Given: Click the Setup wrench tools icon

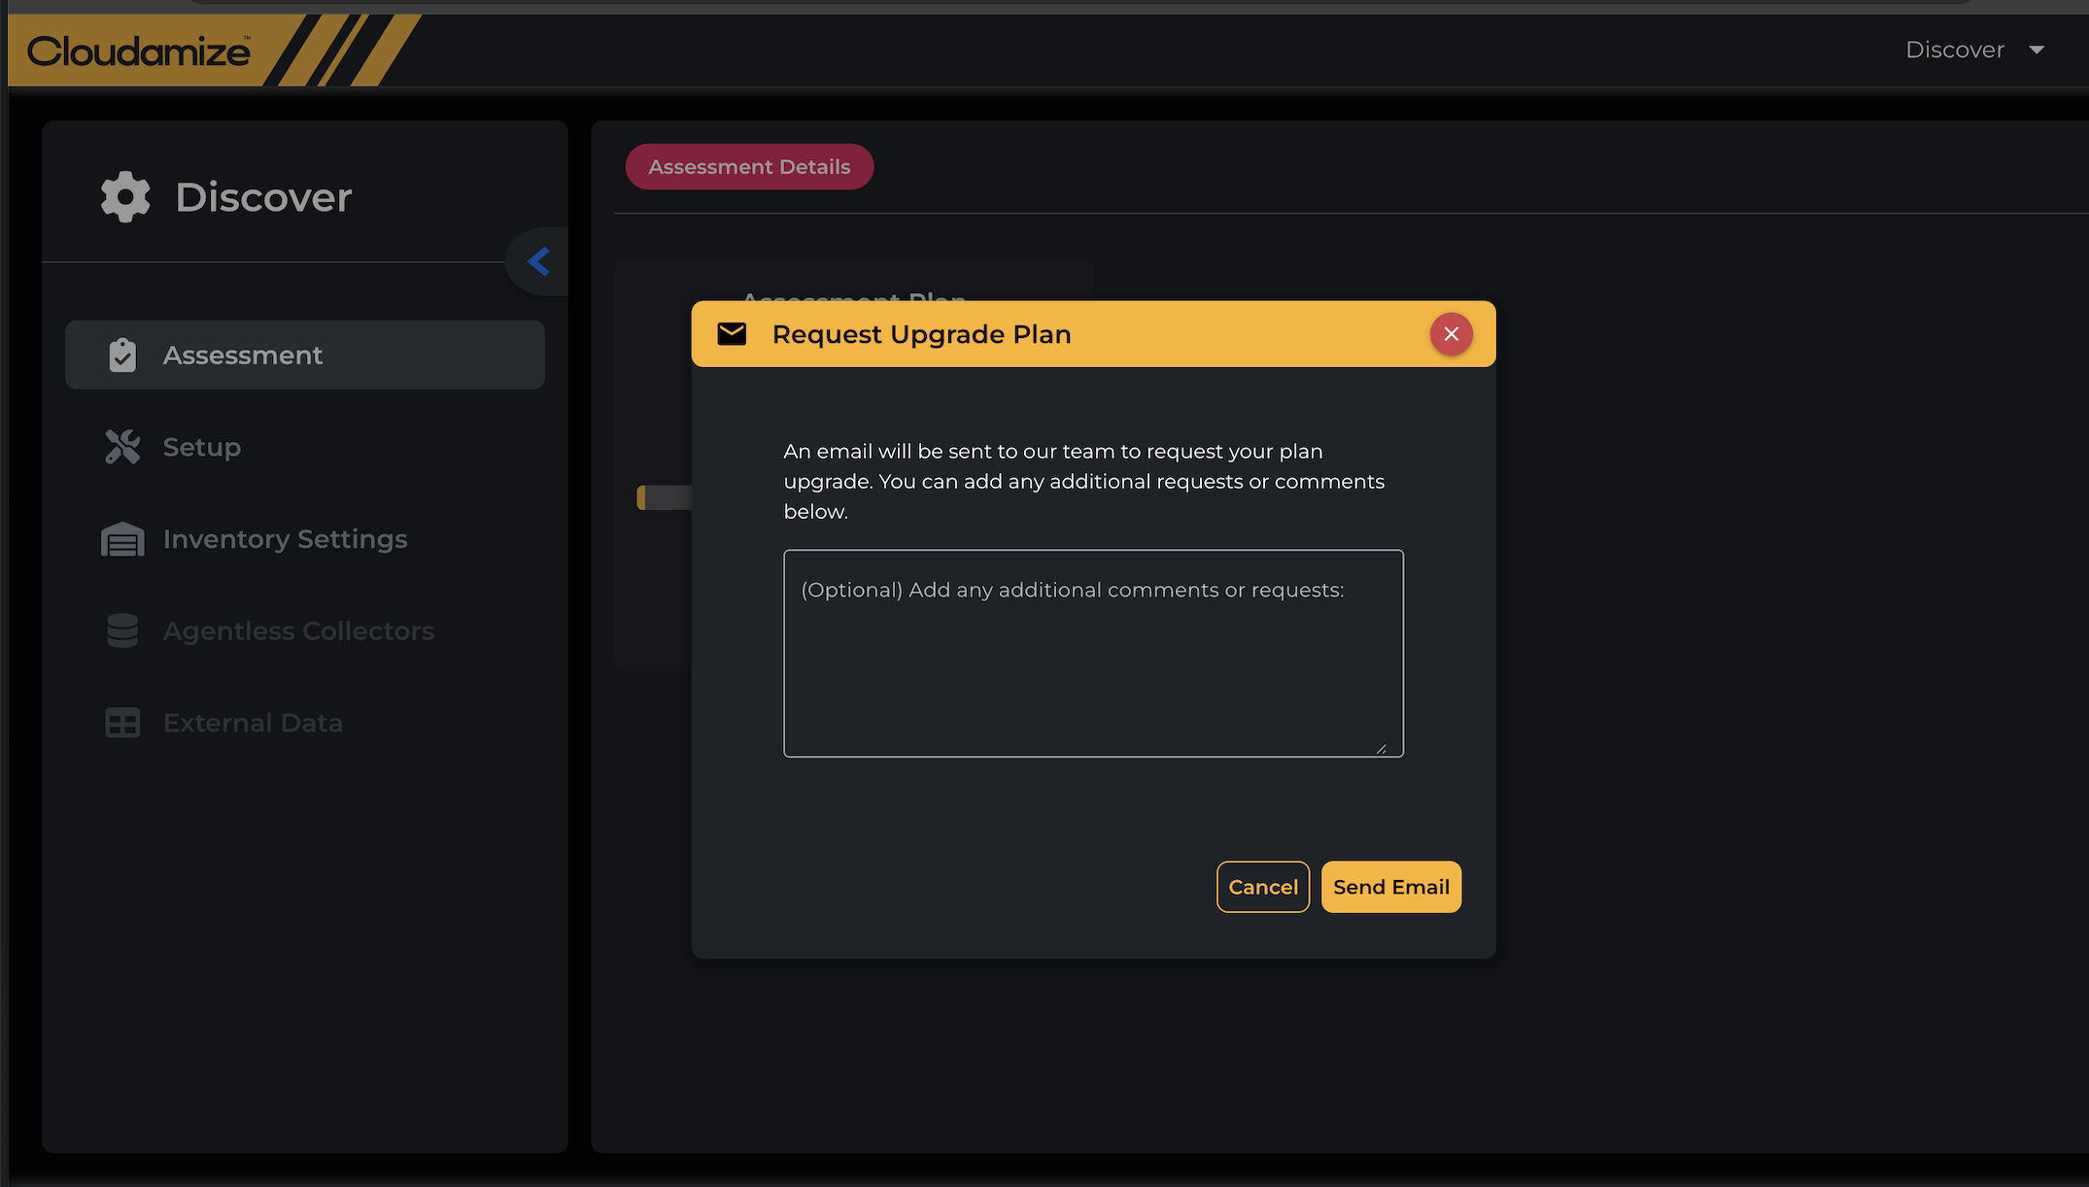Looking at the screenshot, I should click(x=122, y=447).
